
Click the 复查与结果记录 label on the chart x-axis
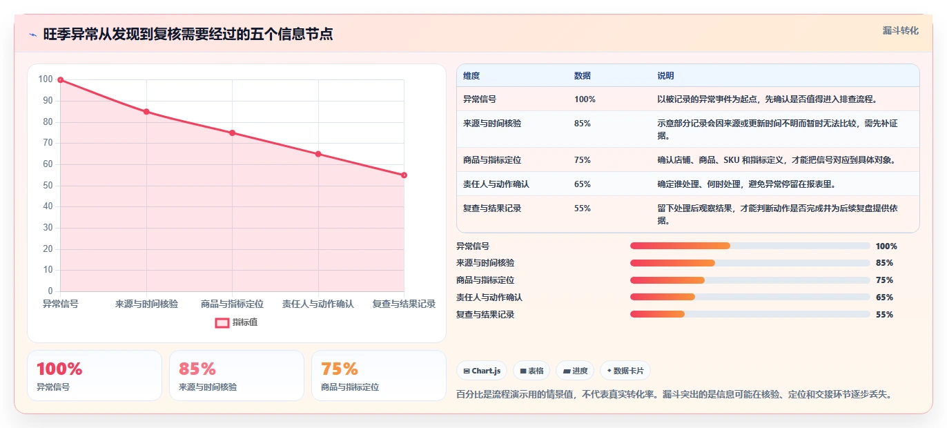click(404, 304)
